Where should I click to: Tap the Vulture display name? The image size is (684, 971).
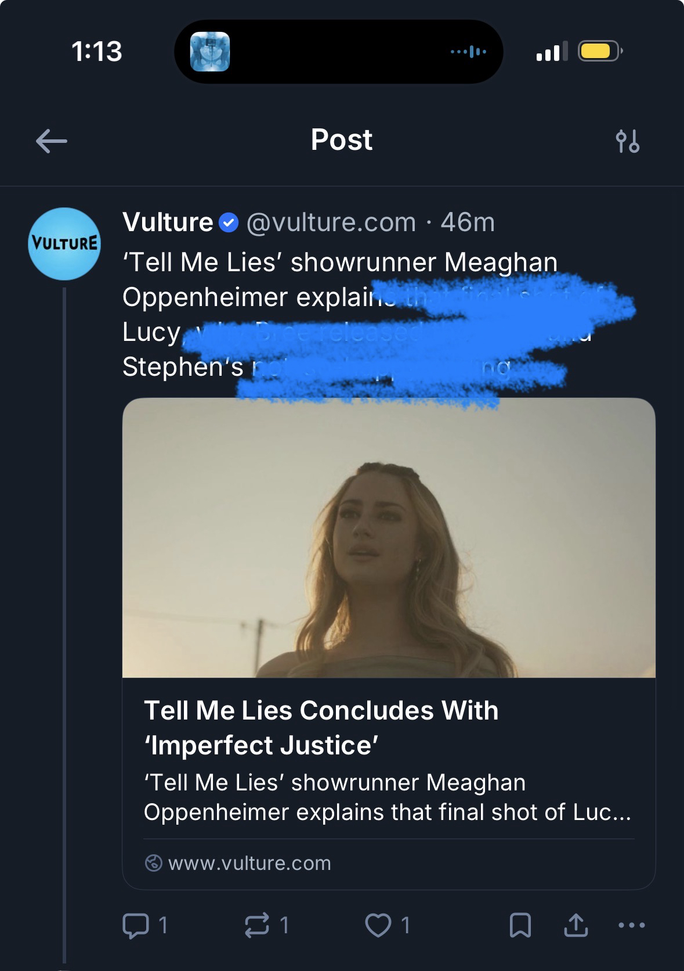(168, 222)
